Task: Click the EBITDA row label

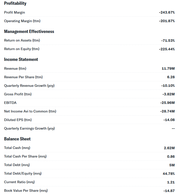Action: coord(10,103)
